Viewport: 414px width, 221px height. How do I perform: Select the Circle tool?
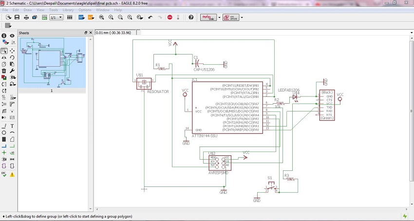(4, 132)
